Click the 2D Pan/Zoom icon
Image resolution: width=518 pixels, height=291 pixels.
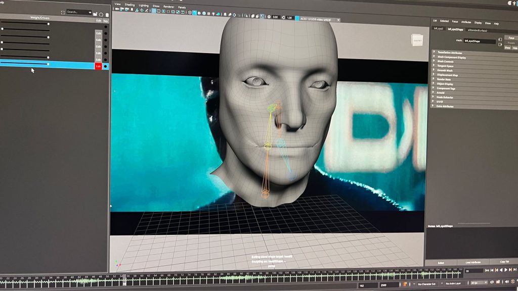(142, 10)
